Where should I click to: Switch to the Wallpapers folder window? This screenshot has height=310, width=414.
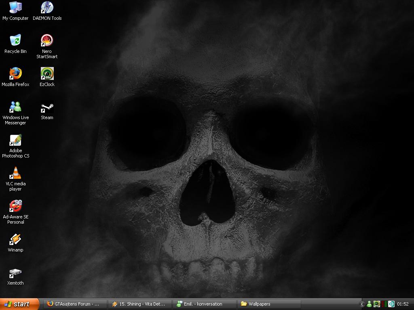[269, 304]
